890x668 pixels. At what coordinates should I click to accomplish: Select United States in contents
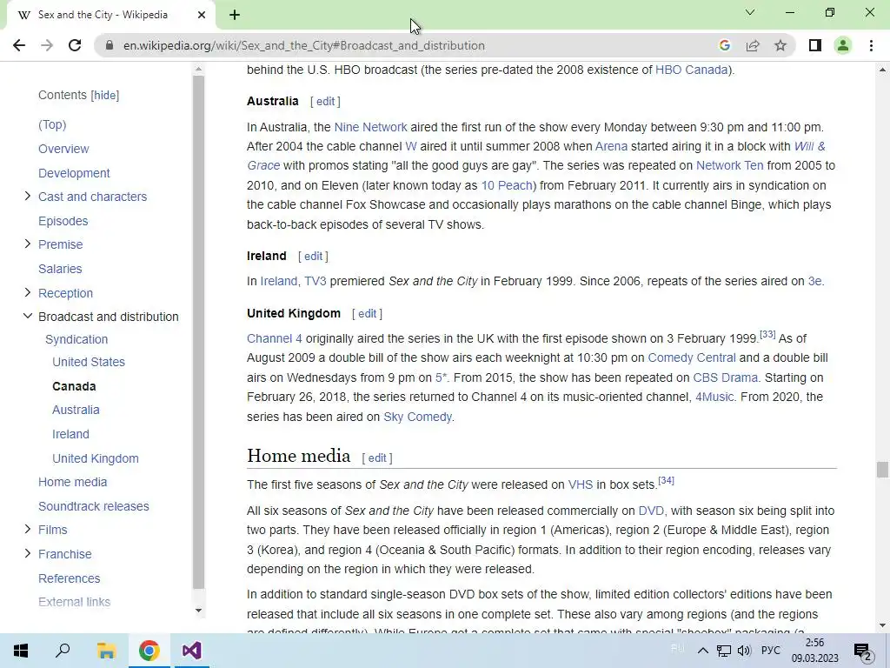pos(89,362)
